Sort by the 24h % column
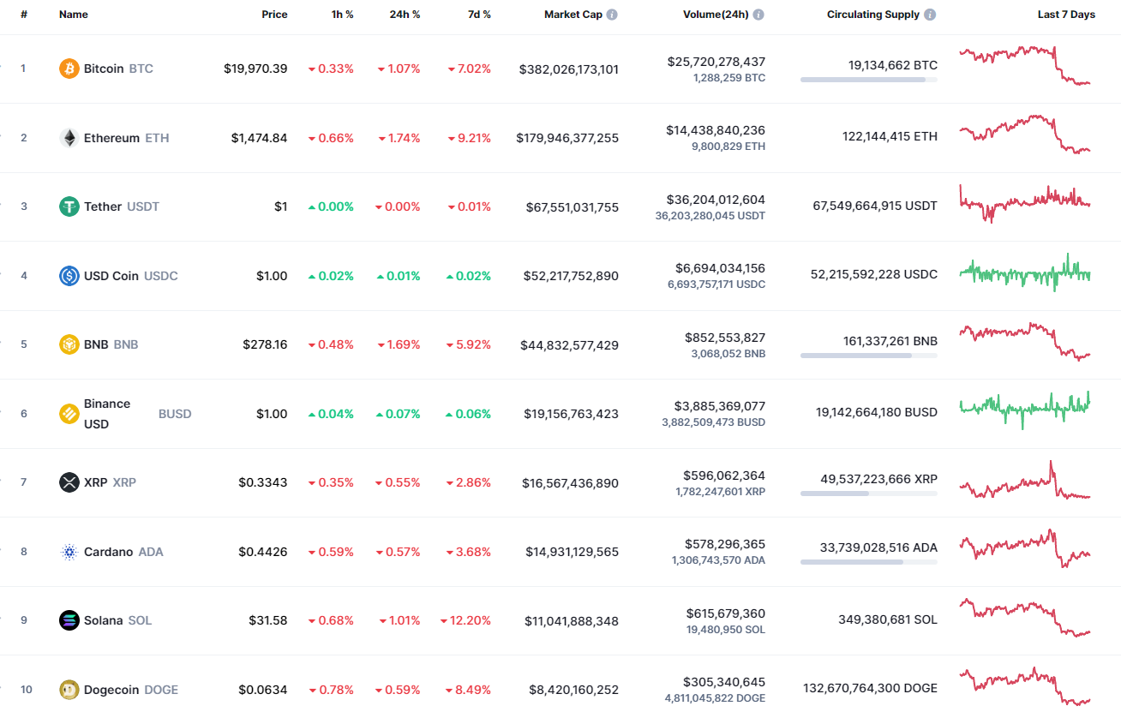Screen dimensions: 1121x718 click(404, 14)
